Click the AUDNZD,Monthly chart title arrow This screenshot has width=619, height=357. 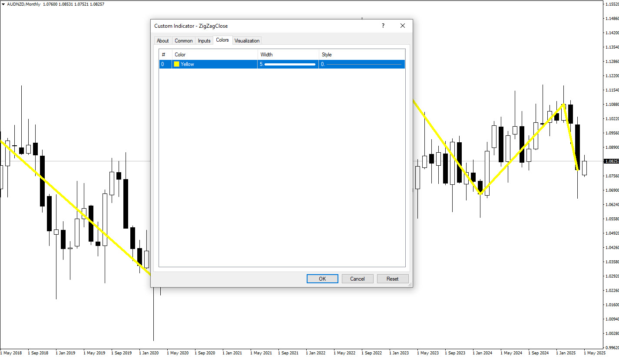click(x=3, y=4)
